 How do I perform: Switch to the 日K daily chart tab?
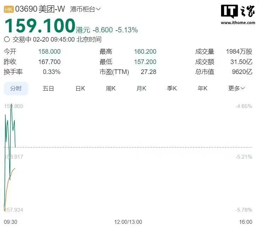click(x=80, y=88)
